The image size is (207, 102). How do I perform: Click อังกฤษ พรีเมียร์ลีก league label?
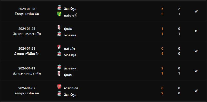point(27,54)
